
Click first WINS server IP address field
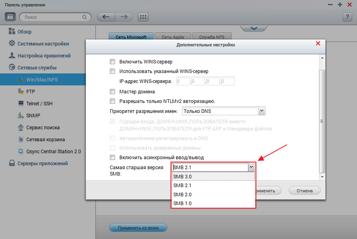pyautogui.click(x=183, y=81)
